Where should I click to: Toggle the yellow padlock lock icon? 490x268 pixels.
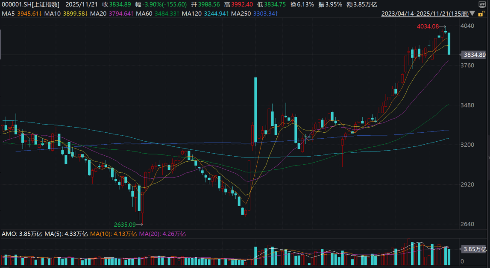tap(481, 14)
